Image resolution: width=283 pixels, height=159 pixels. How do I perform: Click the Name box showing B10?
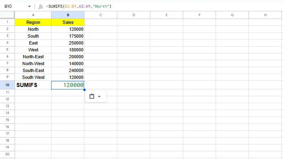(8, 6)
